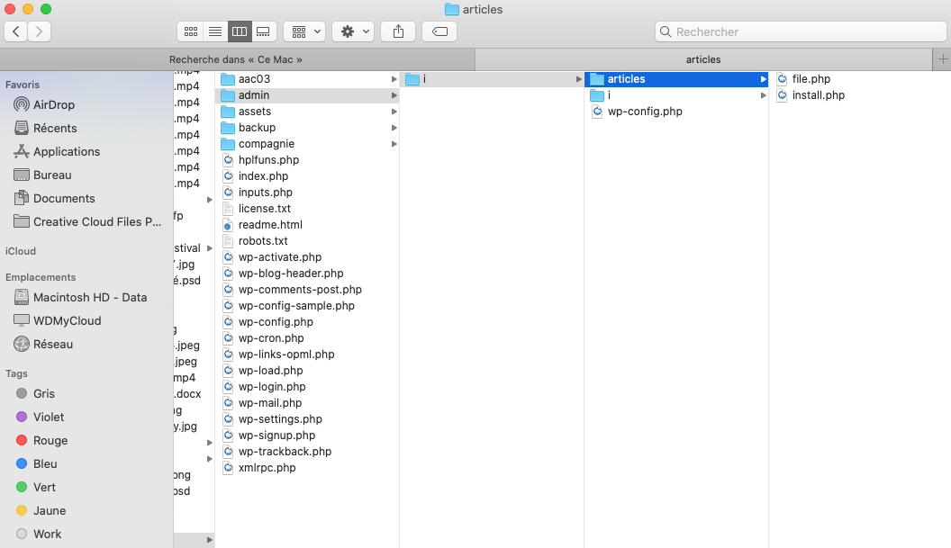Click the Edit Tags toolbar icon
The image size is (951, 548).
tap(439, 31)
